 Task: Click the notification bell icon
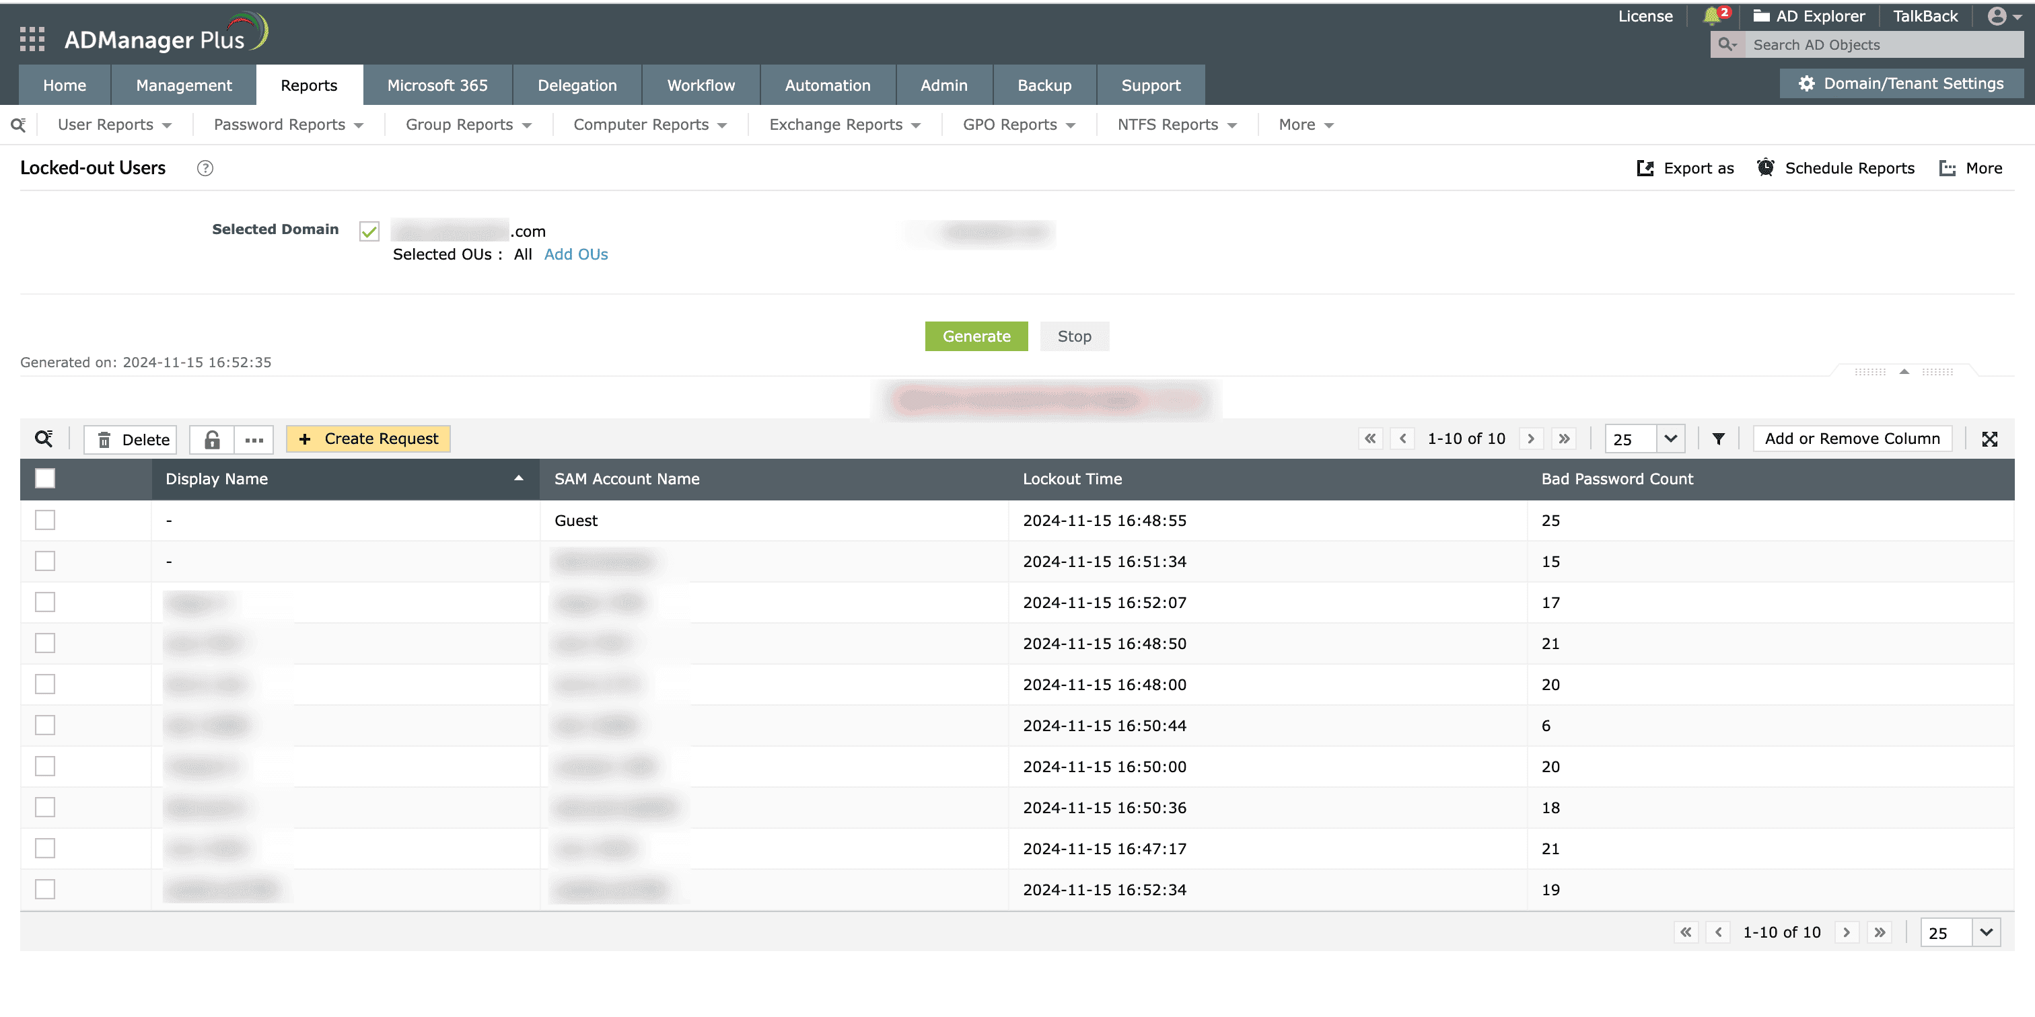(x=1713, y=15)
